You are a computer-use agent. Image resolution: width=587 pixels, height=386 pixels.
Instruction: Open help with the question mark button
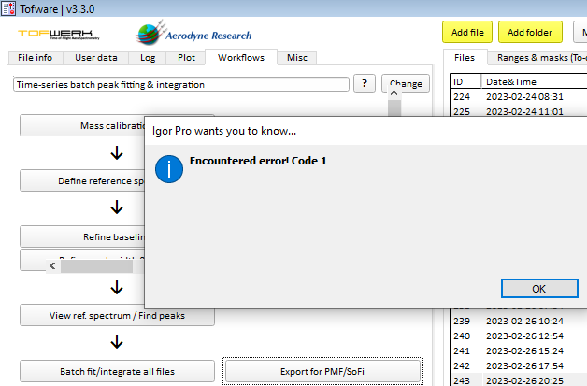pos(365,83)
